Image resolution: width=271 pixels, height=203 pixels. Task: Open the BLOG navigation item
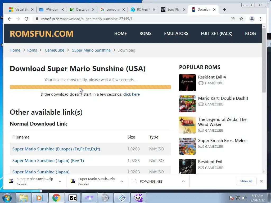point(250,34)
